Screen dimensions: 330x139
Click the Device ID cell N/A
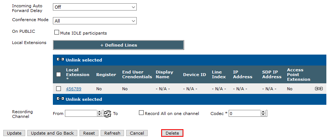(190, 89)
